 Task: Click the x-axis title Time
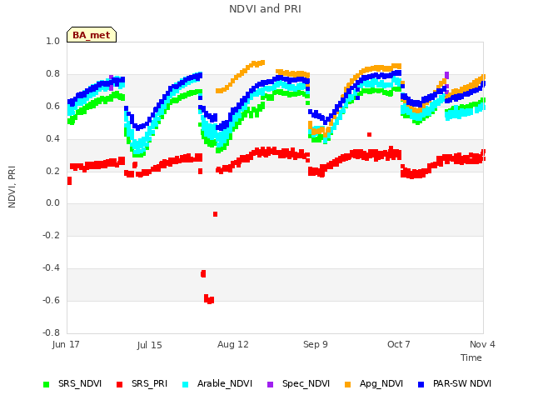471,357
